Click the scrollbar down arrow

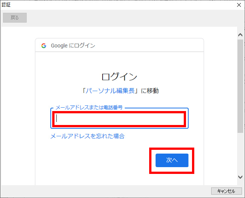click(x=240, y=177)
